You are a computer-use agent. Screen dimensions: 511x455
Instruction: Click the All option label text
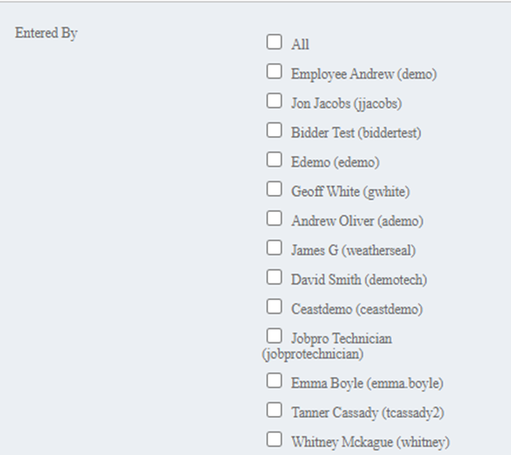pyautogui.click(x=300, y=45)
